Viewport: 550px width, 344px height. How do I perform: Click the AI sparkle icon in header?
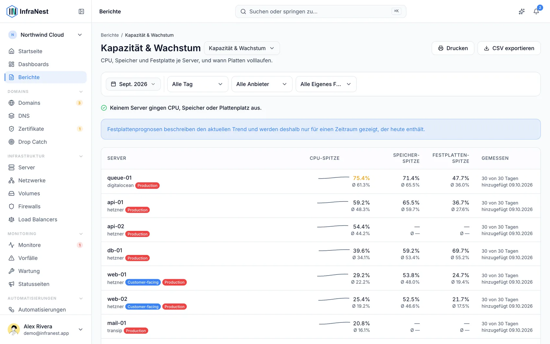click(522, 11)
